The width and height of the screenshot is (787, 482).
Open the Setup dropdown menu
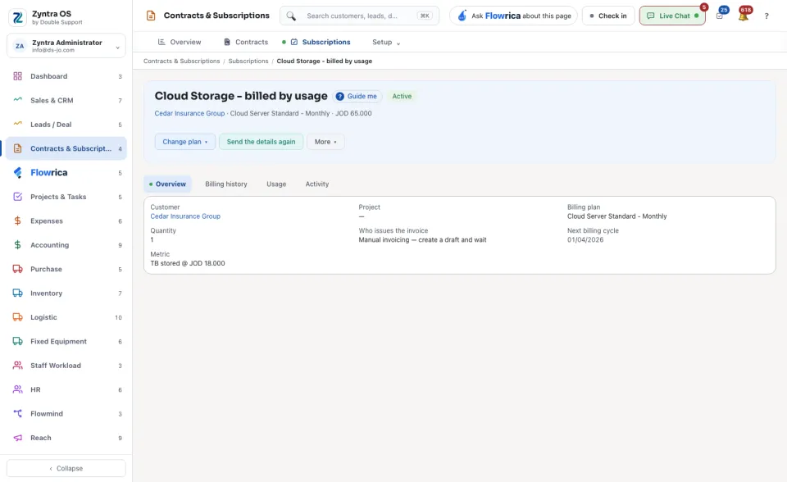(x=386, y=42)
